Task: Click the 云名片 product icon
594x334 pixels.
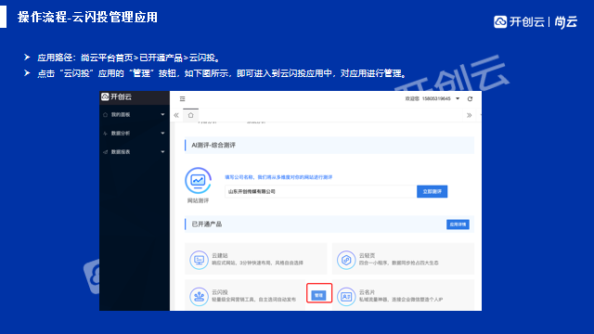Action: (x=346, y=296)
